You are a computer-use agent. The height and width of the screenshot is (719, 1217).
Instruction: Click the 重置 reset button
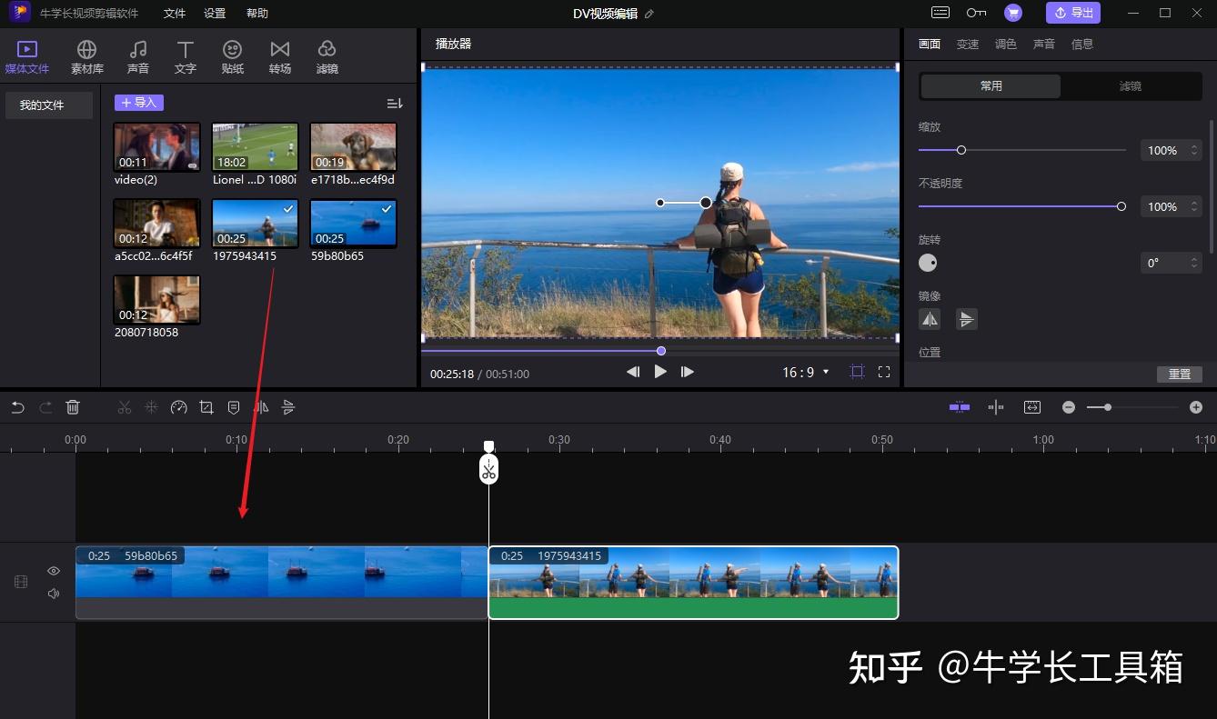(1179, 374)
